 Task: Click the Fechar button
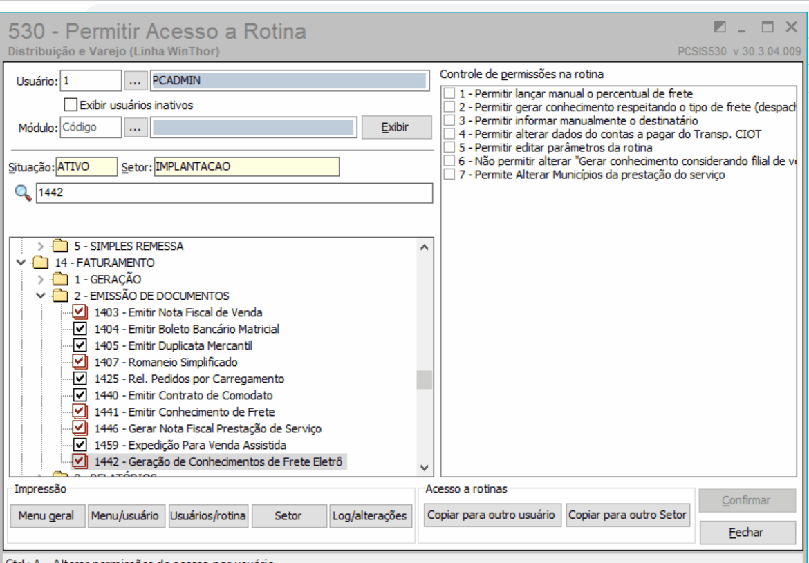pyautogui.click(x=747, y=532)
